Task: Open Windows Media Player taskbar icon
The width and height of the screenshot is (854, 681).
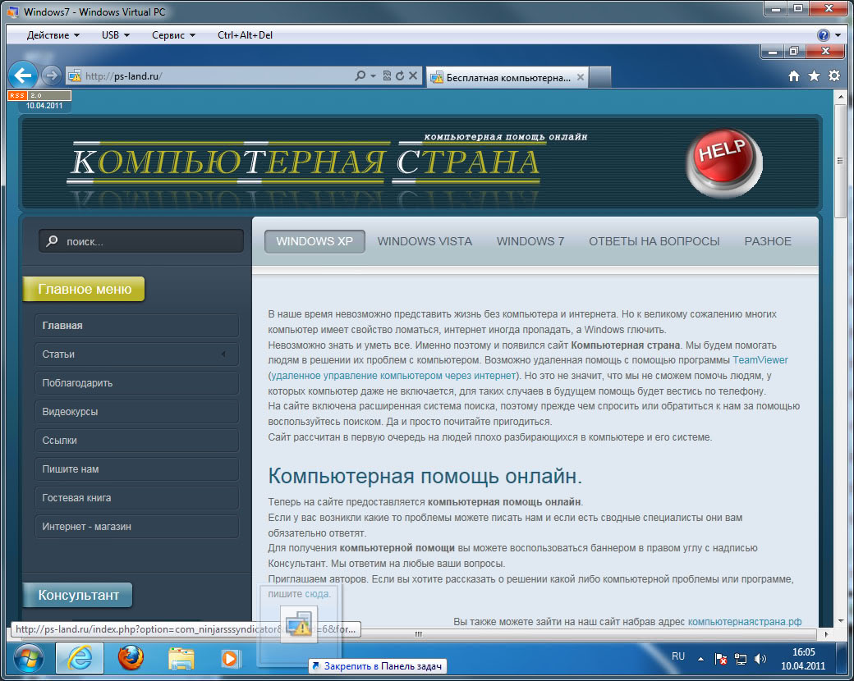Action: tap(231, 659)
